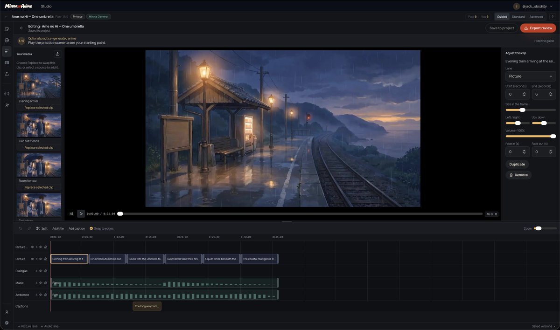This screenshot has height=330, width=560.
Task: Go back using arrow beside Editing title
Action: point(21,28)
